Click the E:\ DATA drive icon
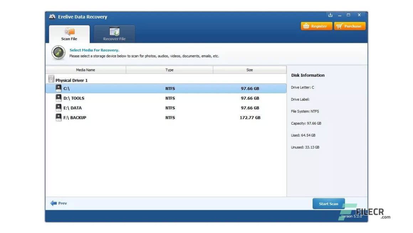413x233 pixels. pos(58,108)
